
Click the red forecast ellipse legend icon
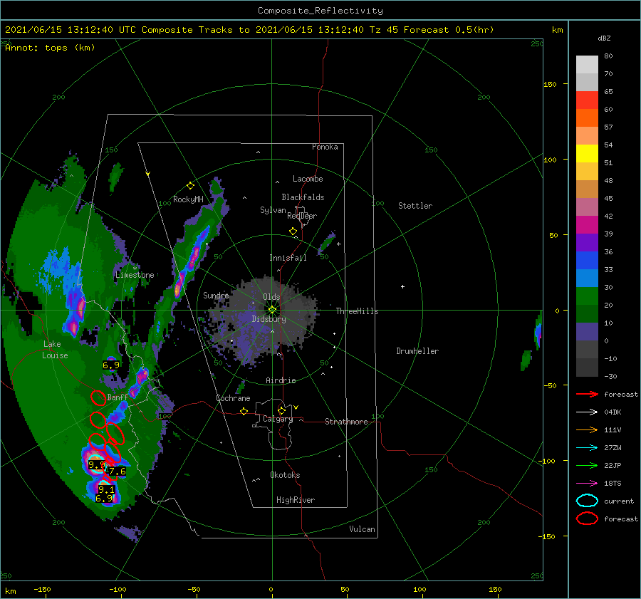point(587,519)
